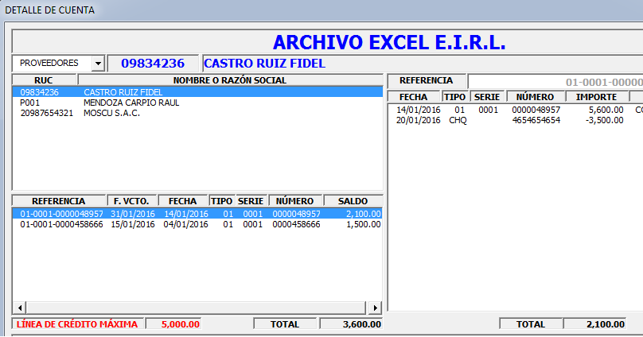Click the FECHA header in movements panel
Viewport: 643px width, 337px height.
click(x=413, y=97)
